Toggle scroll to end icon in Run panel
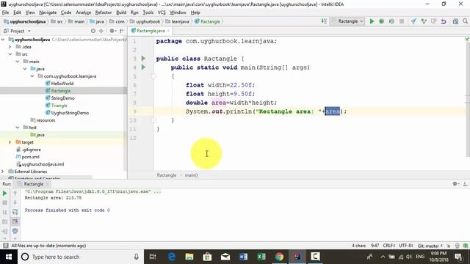 click(x=15, y=221)
